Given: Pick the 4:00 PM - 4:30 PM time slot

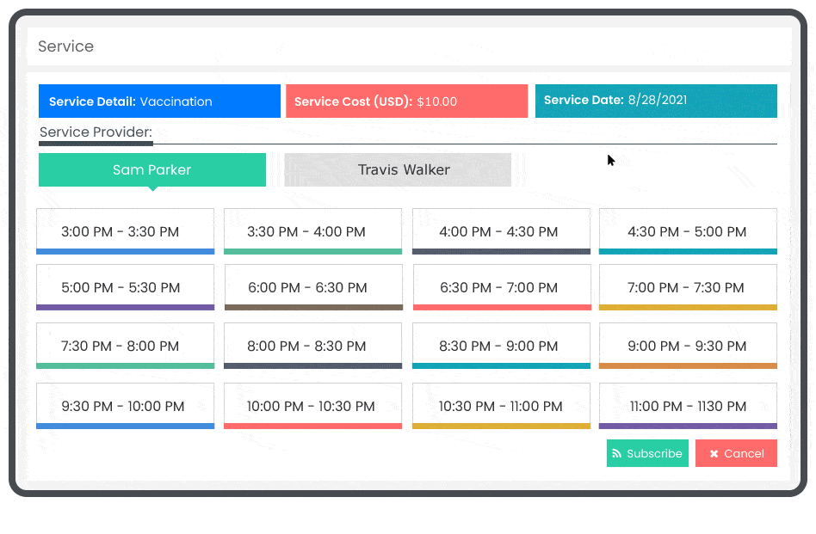Looking at the screenshot, I should pos(500,230).
